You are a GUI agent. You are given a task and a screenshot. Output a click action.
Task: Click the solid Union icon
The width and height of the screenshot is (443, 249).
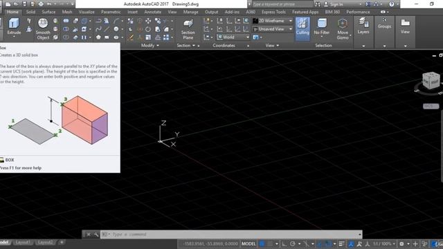coord(66,21)
